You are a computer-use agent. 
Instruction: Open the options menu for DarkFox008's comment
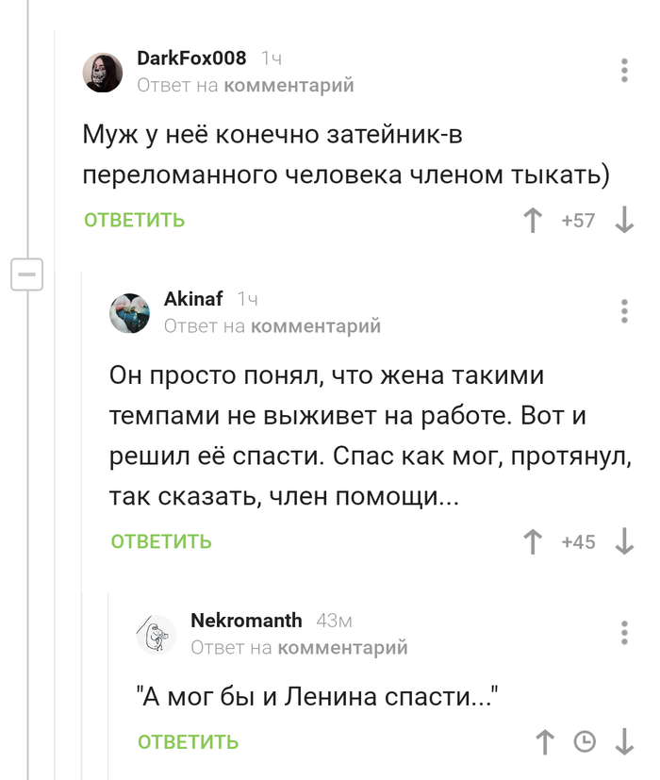pos(622,68)
